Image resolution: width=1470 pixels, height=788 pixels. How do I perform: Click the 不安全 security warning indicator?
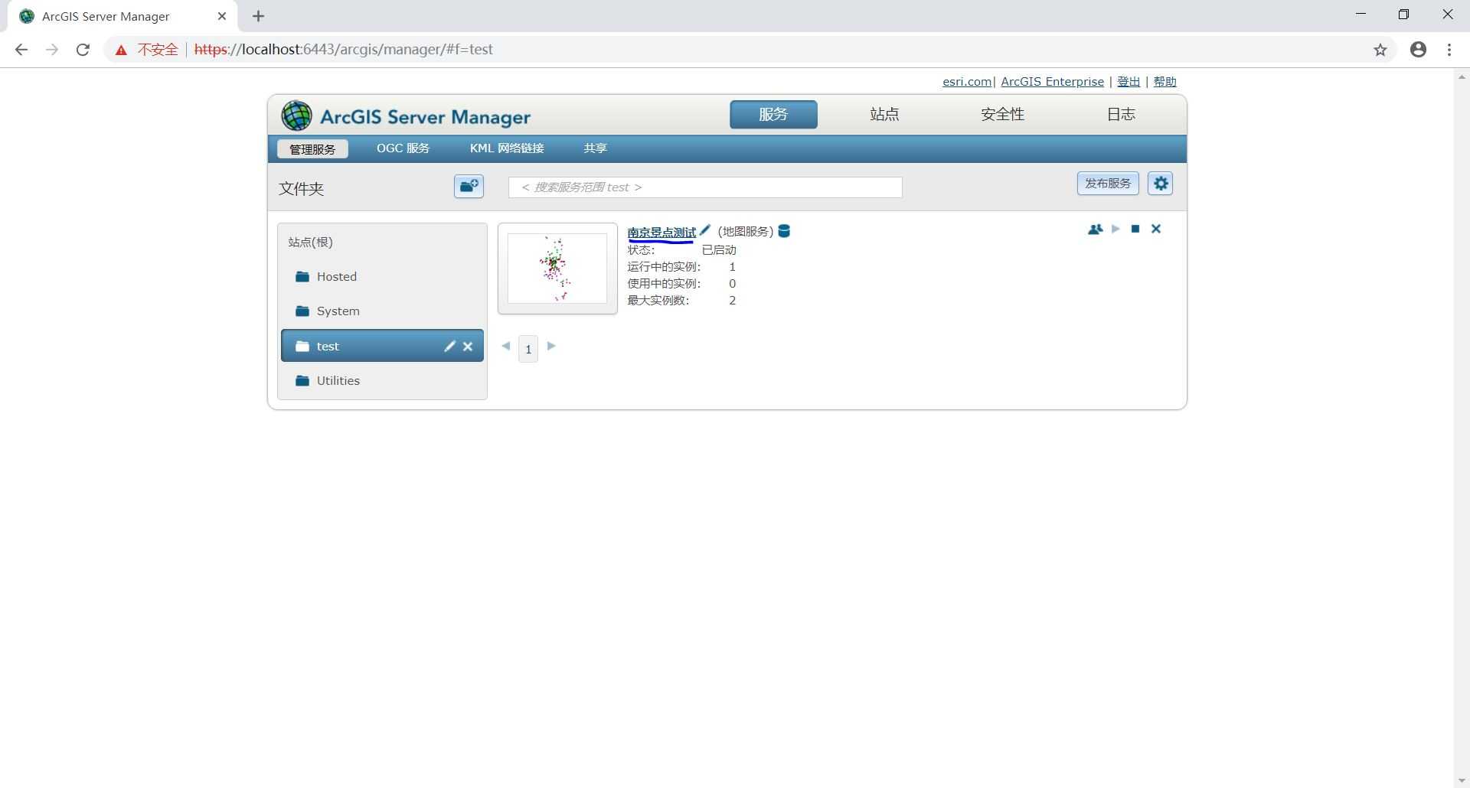[x=146, y=50]
